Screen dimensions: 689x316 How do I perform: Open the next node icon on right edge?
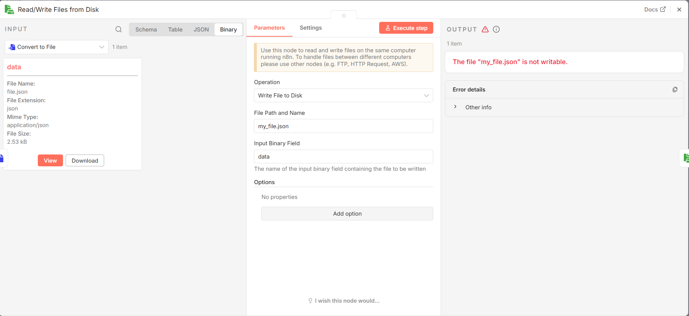click(x=686, y=158)
